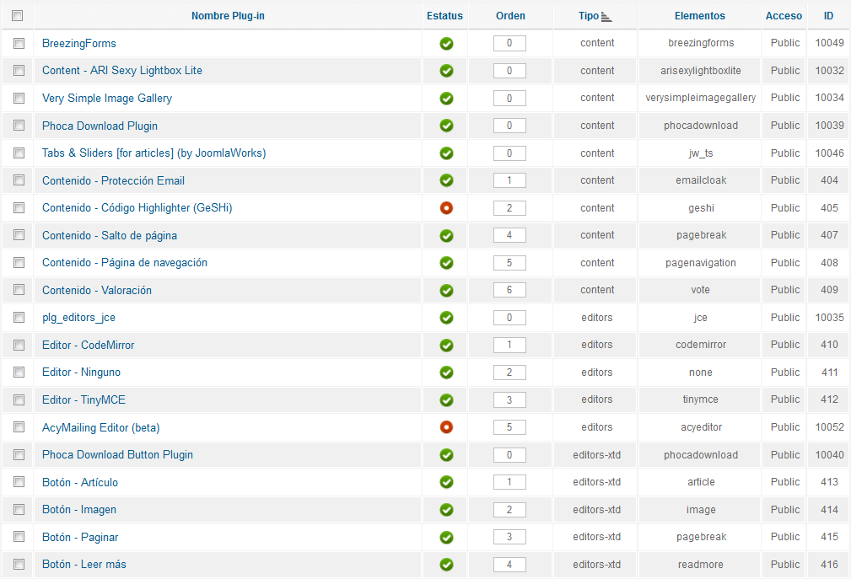
Task: Toggle status icon for Very Simple Image Gallery
Action: click(x=446, y=98)
